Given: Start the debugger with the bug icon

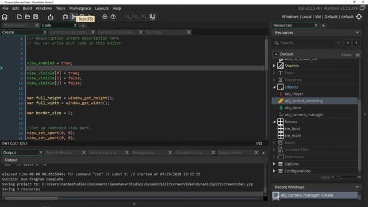Looking at the screenshot, I should pyautogui.click(x=65, y=17).
